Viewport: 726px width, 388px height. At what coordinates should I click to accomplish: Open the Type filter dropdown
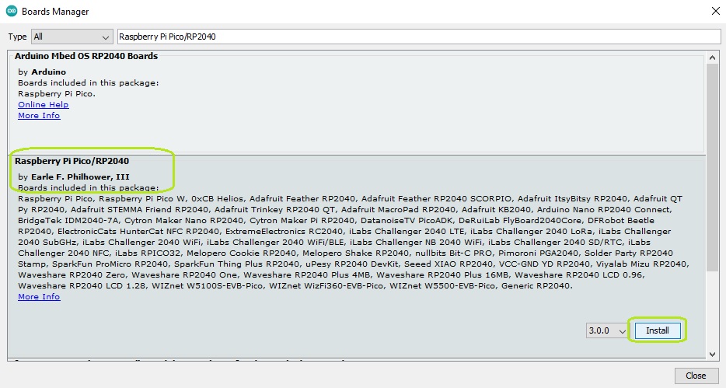click(x=72, y=37)
